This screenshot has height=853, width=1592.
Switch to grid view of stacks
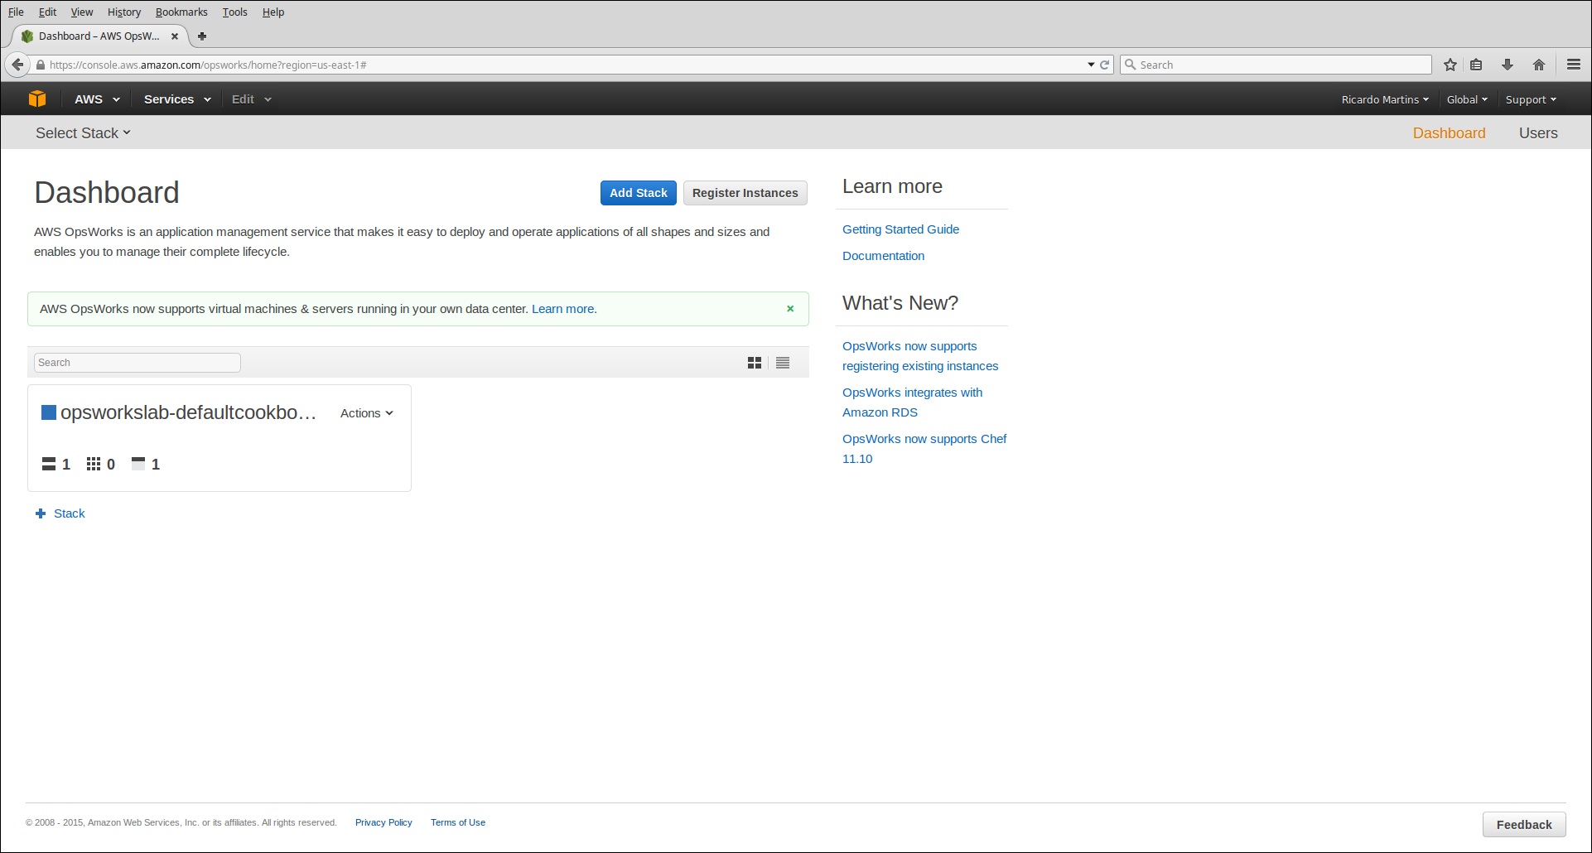click(x=754, y=363)
